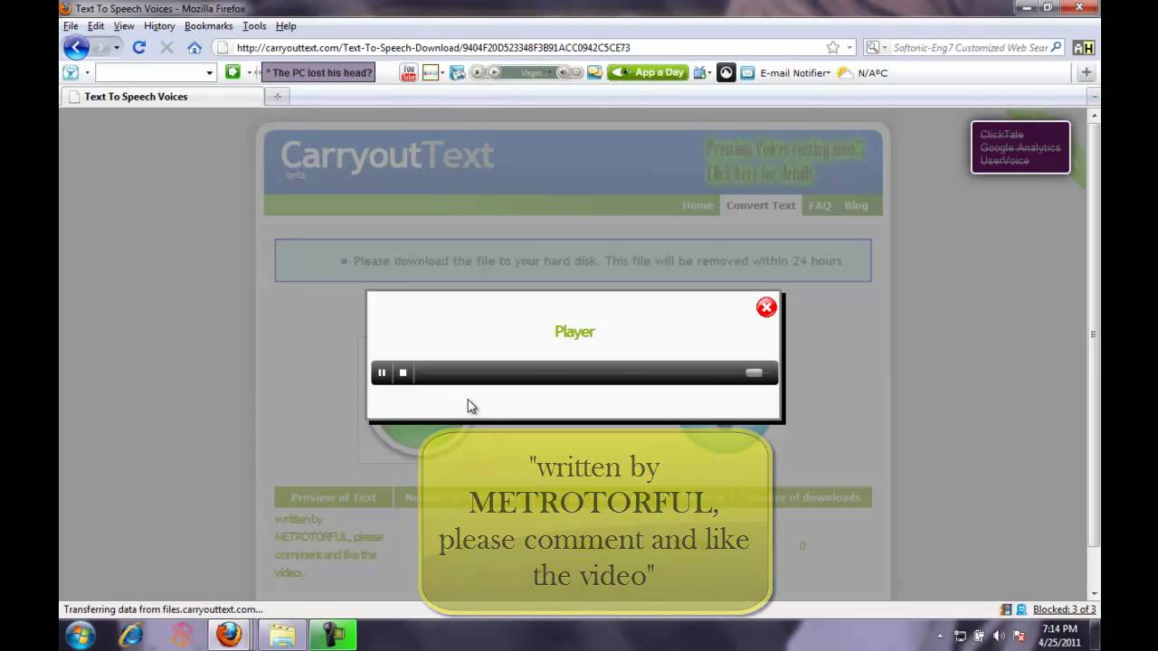Stop playback in the Player popup

(403, 373)
